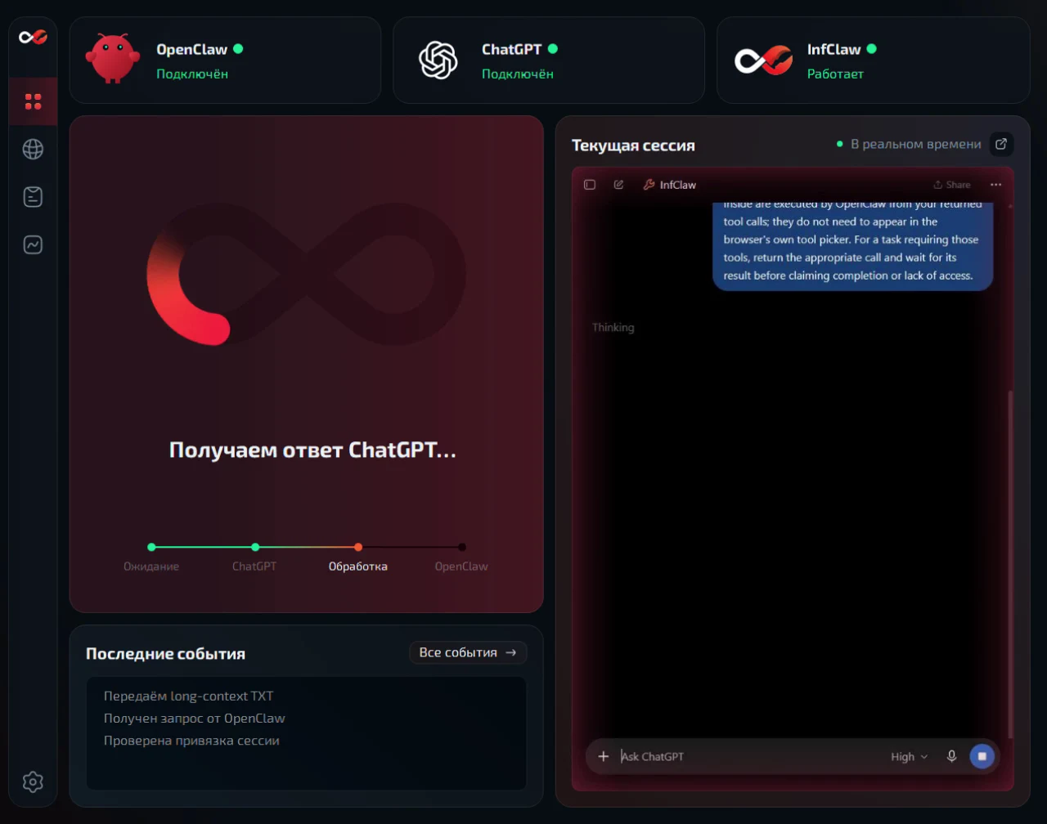Click the red OpenClaw mascot icon
Image resolution: width=1047 pixels, height=824 pixels.
[x=112, y=58]
